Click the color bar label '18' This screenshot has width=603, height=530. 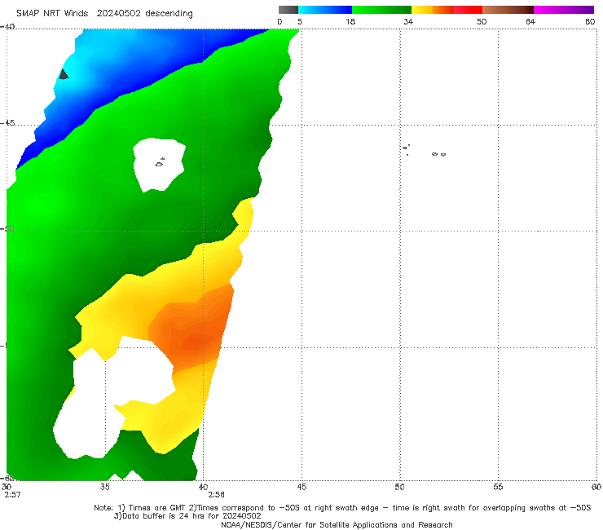350,21
